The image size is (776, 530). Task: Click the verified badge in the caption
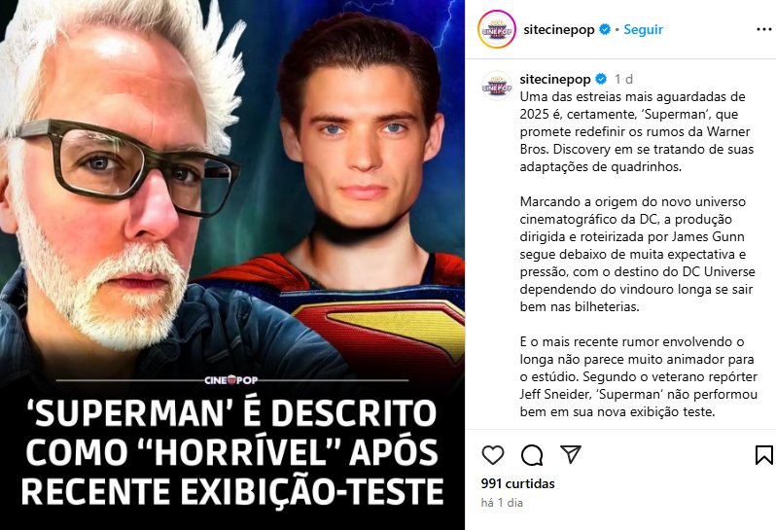(x=601, y=79)
